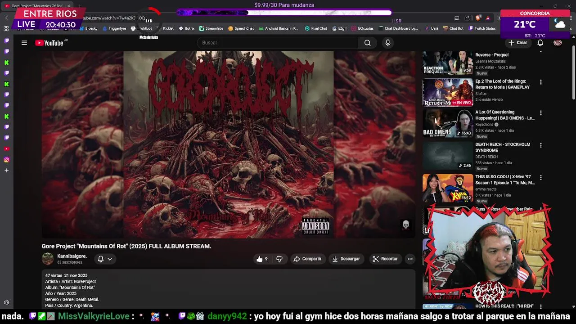576x324 pixels.
Task: Click the cast screen icon in address bar
Action: (457, 18)
